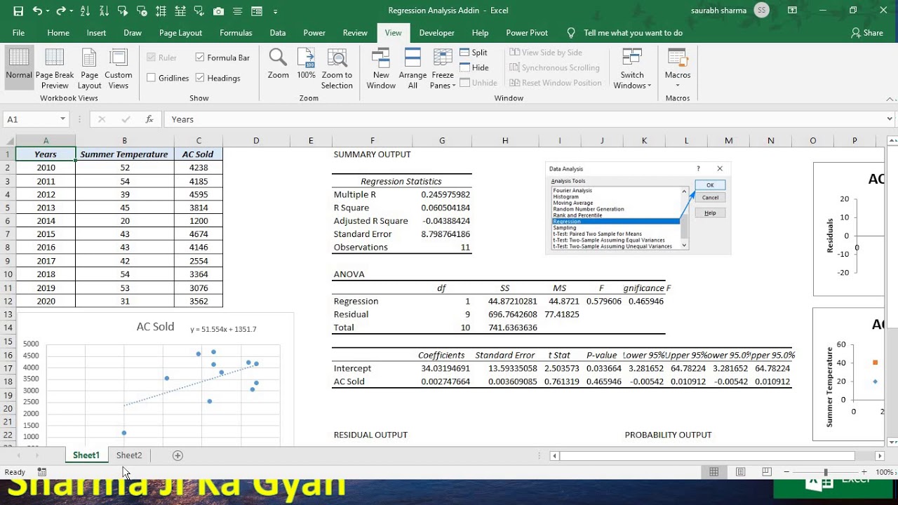
Task: Open the Power Pivot tab
Action: (527, 33)
